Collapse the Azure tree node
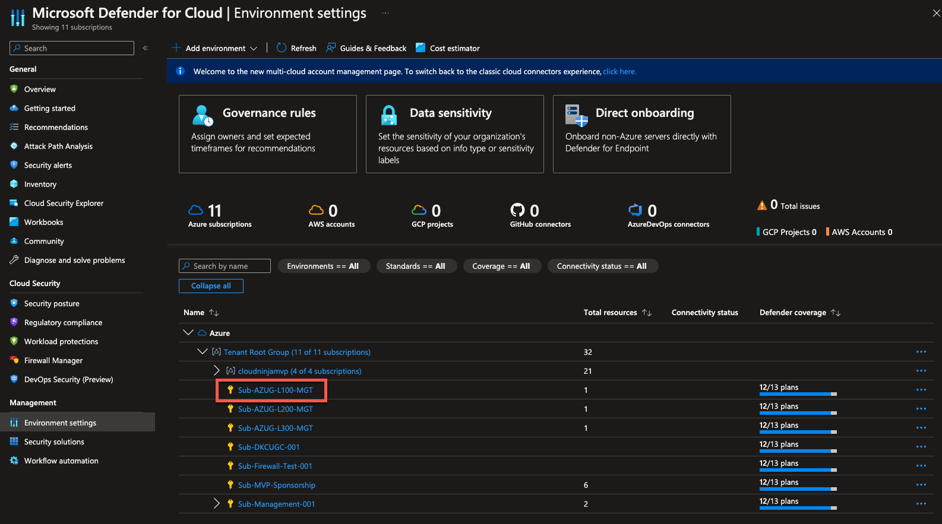This screenshot has height=524, width=942. [x=188, y=333]
